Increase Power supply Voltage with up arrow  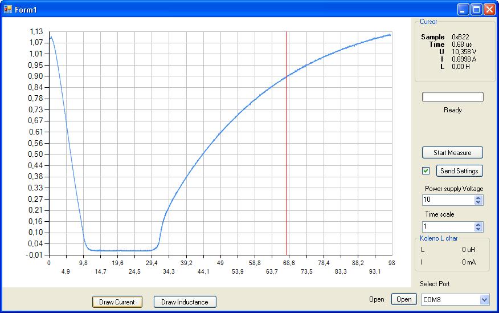click(x=478, y=197)
